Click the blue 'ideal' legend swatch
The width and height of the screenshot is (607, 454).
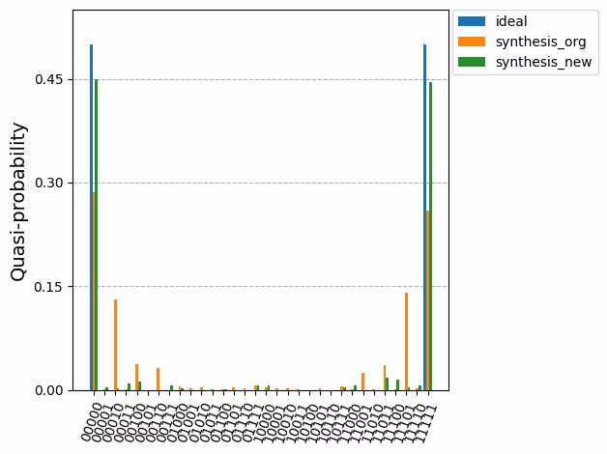click(471, 21)
